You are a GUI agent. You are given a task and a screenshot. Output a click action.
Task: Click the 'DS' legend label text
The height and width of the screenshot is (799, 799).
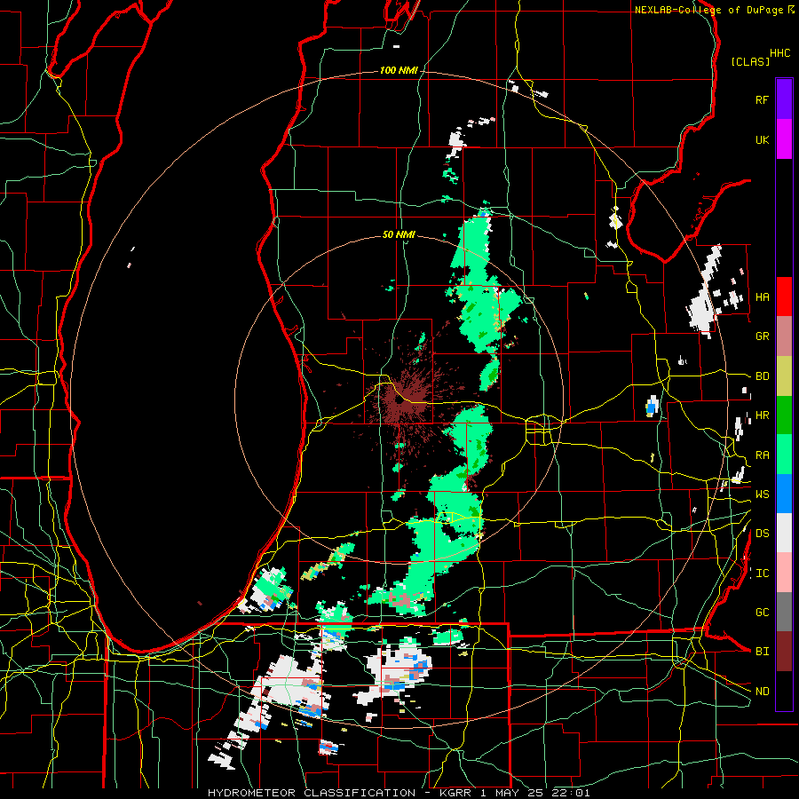(762, 534)
